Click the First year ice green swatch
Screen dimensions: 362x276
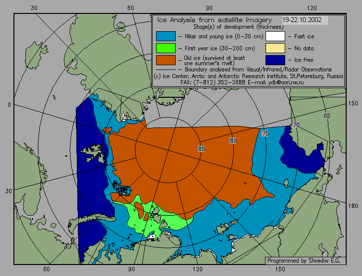pyautogui.click(x=166, y=48)
